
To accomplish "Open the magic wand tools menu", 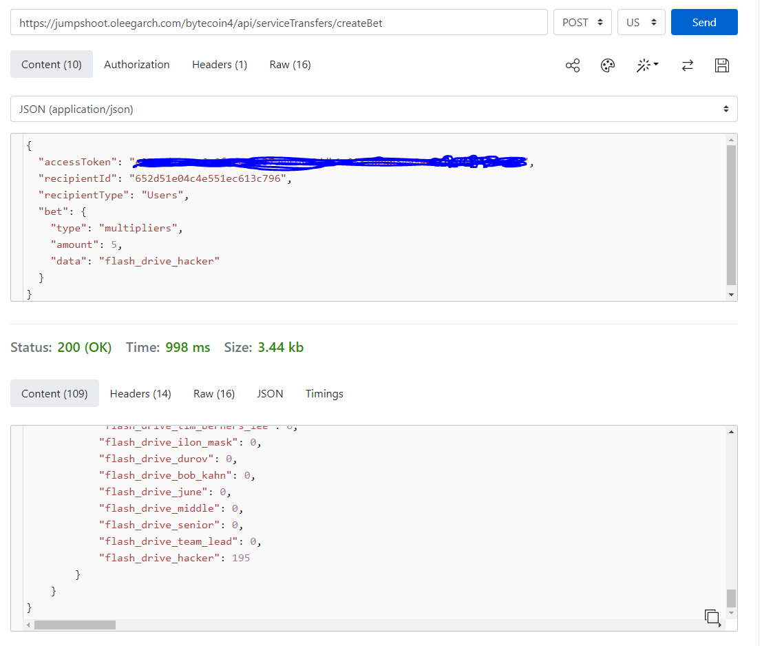I will (x=647, y=65).
